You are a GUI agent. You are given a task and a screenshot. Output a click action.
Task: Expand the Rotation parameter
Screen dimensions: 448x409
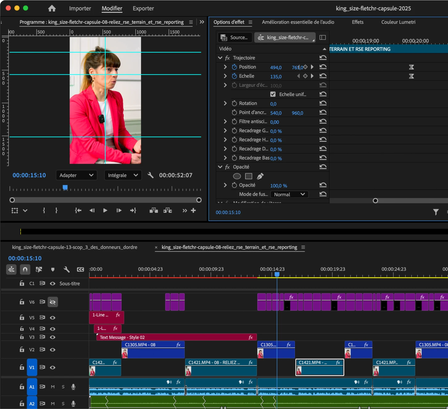pyautogui.click(x=225, y=103)
